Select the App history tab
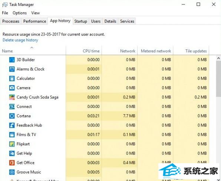Viewport: 221px width, 181px height. click(60, 21)
